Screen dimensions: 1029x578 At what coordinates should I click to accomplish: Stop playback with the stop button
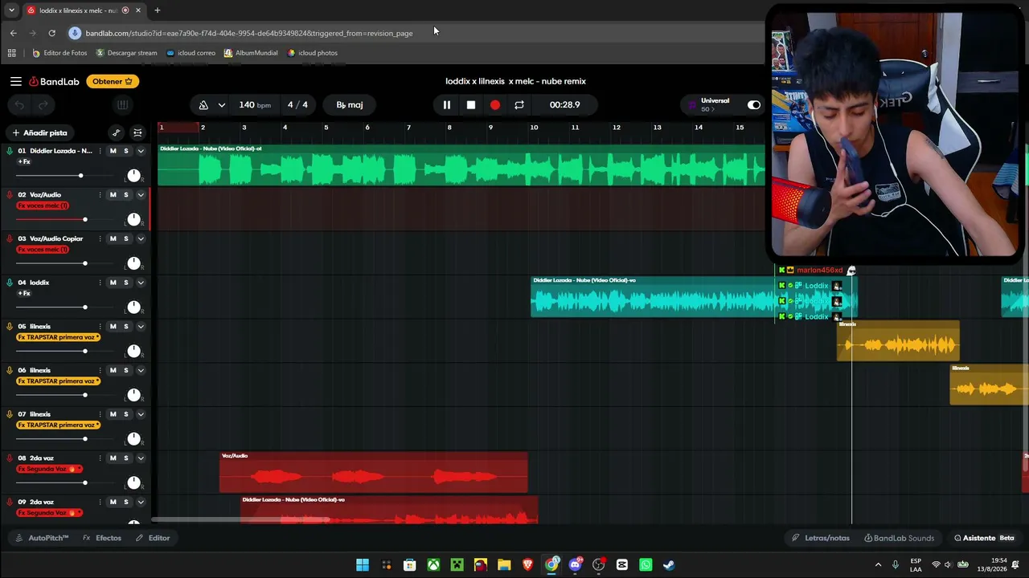(471, 104)
